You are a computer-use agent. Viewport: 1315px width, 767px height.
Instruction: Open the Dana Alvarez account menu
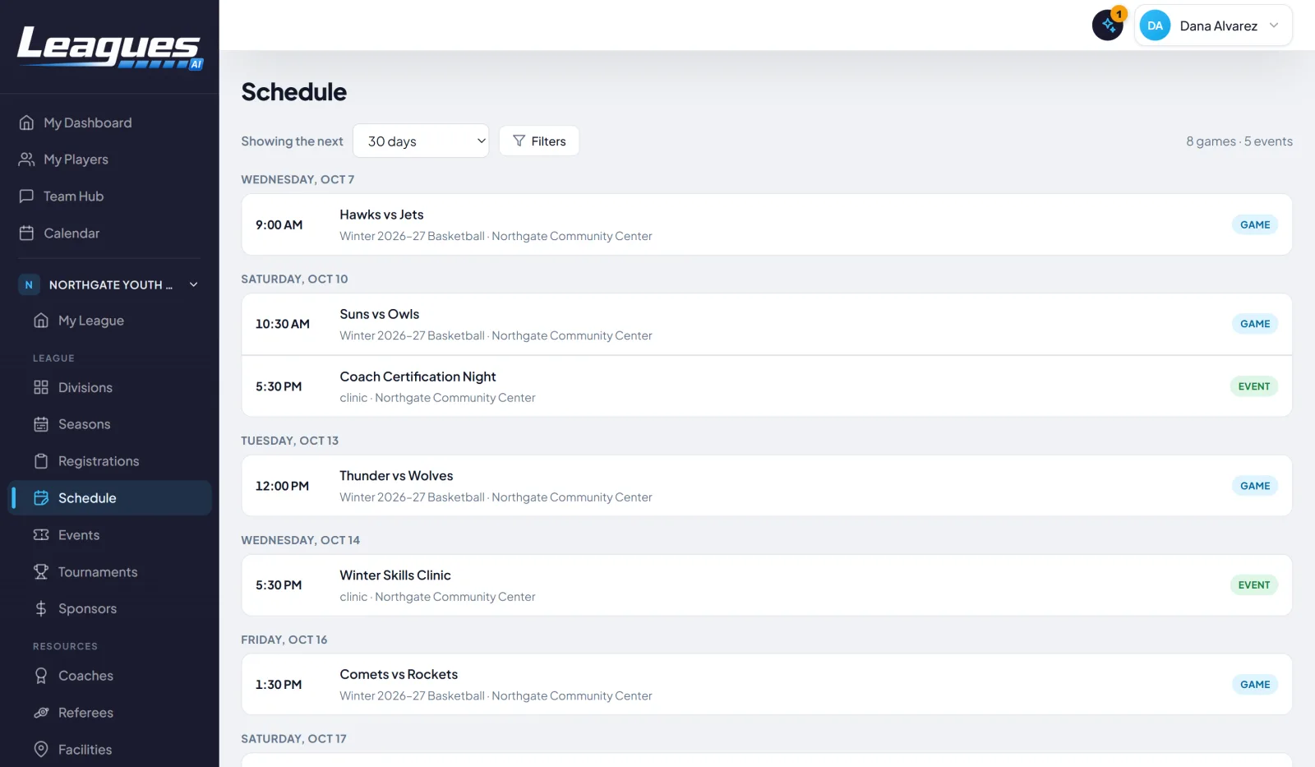[x=1213, y=25]
